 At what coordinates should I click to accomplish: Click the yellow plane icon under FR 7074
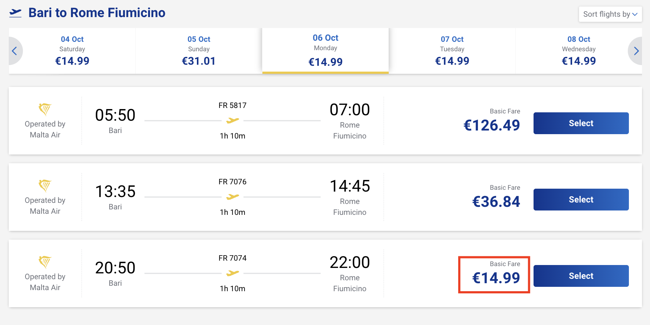(233, 273)
